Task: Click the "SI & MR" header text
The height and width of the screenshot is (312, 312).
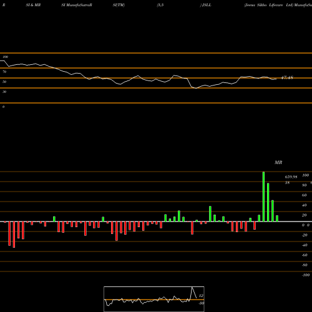Action: pyautogui.click(x=33, y=5)
